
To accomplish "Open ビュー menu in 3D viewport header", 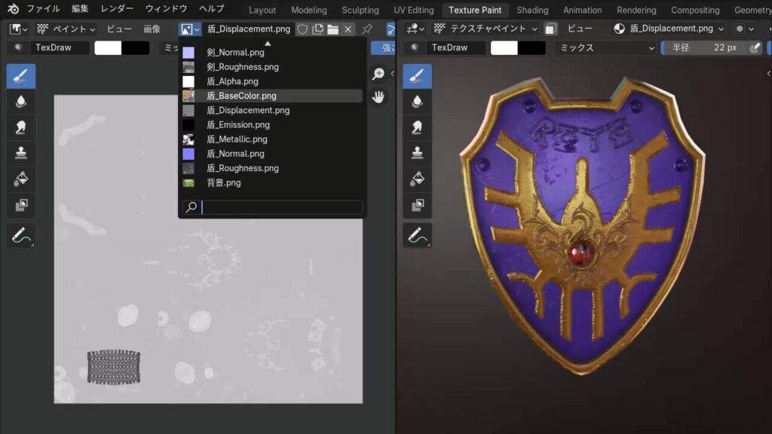I will (x=580, y=29).
